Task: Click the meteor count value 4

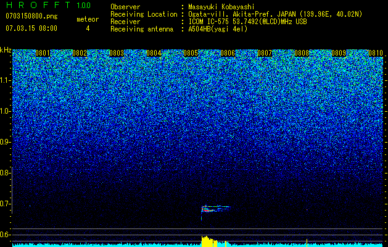Action: (x=88, y=28)
